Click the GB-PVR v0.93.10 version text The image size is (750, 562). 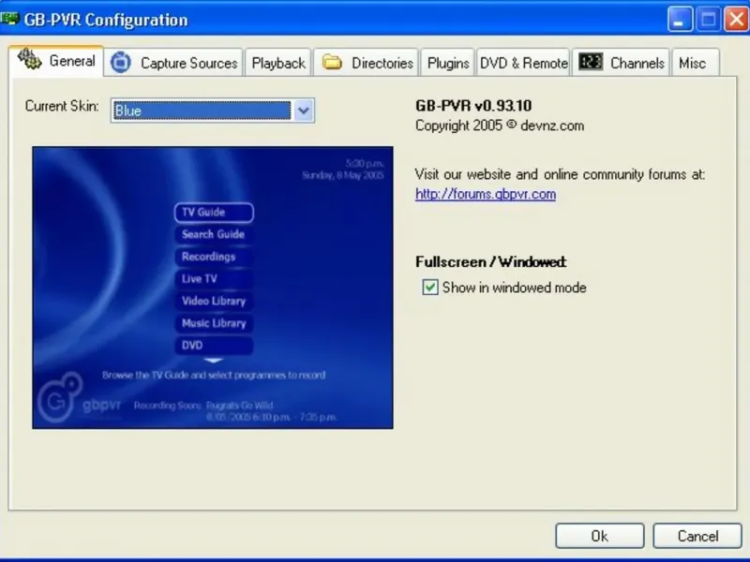point(473,106)
